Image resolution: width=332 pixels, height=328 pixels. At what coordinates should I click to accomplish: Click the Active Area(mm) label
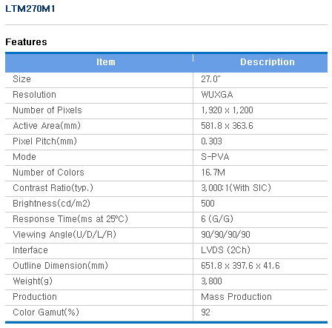47,126
